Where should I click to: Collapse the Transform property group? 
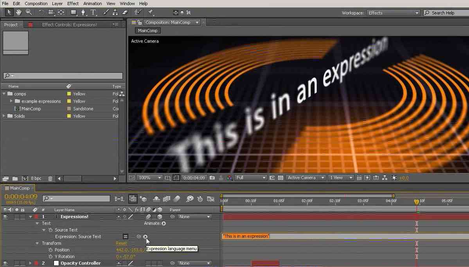[38, 243]
